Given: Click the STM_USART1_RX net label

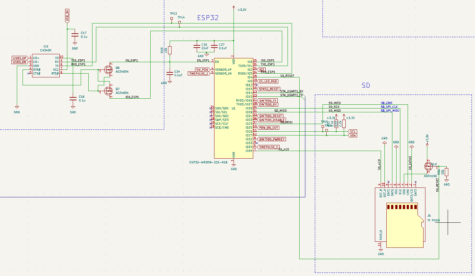Looking at the screenshot, I should click(x=292, y=91).
